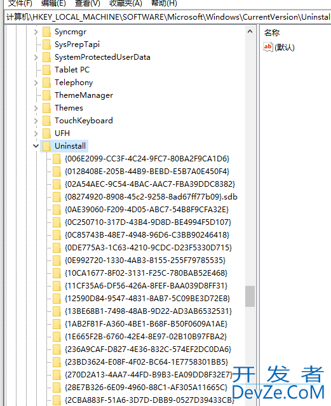Select the Syncmgr key
331x406 pixels.
[x=71, y=32]
